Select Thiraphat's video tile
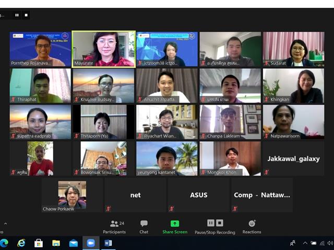Viewport: 334px width, 250px height. click(x=40, y=85)
